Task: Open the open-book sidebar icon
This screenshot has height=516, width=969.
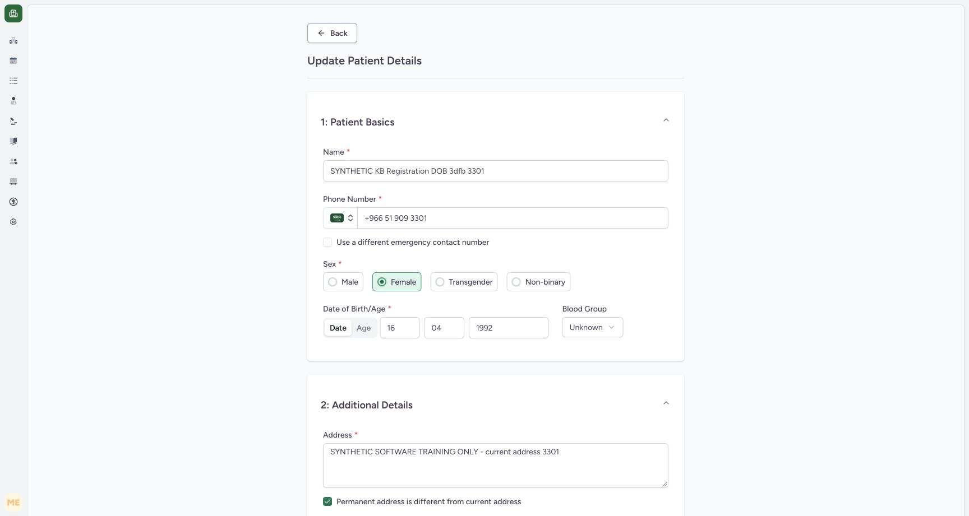Action: [x=13, y=141]
